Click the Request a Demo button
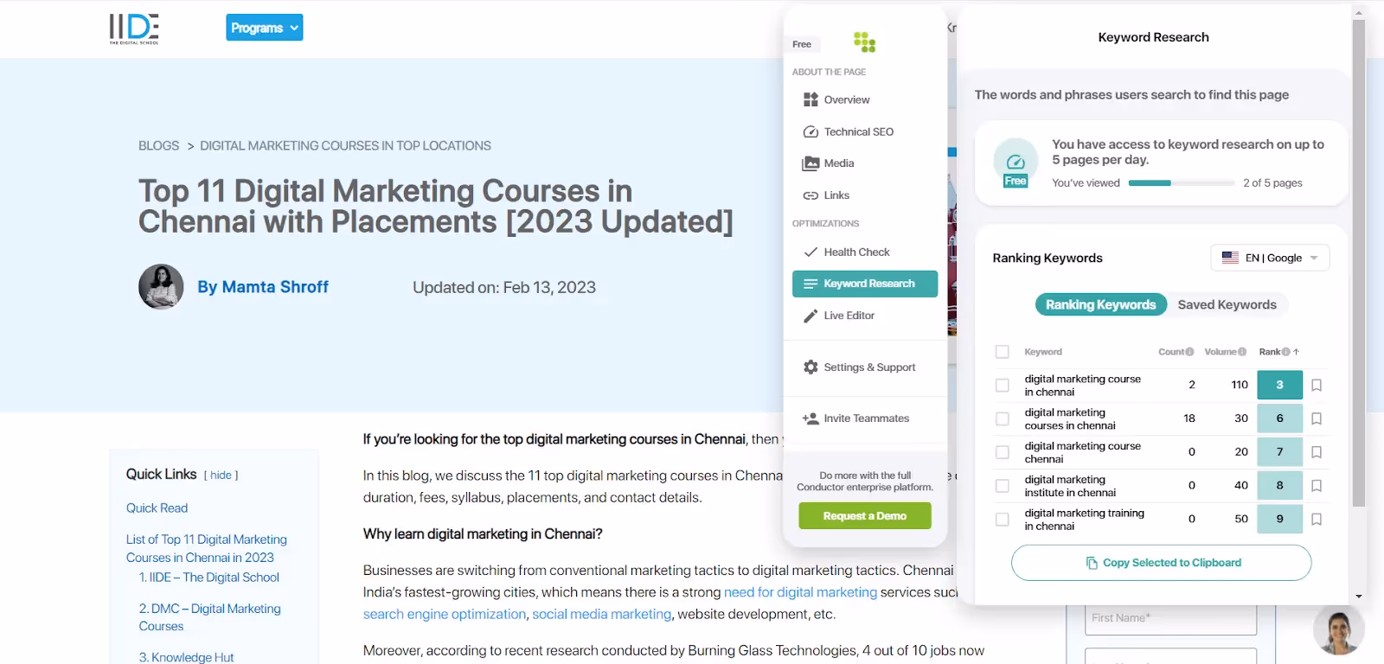 click(865, 516)
